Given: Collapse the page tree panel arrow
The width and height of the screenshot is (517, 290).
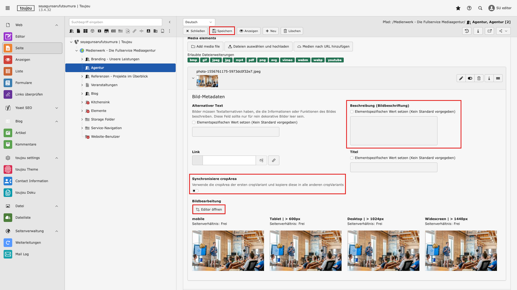Looking at the screenshot, I should 170,22.
